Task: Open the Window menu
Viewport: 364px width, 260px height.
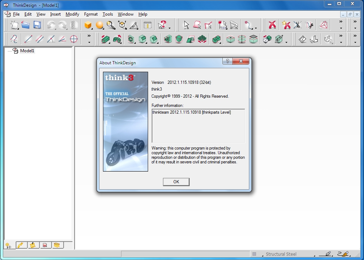Action: point(126,14)
